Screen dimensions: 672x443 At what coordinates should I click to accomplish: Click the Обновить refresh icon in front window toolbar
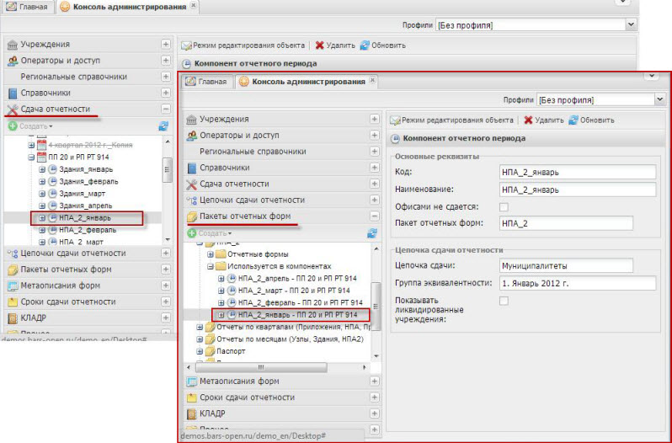pyautogui.click(x=573, y=120)
